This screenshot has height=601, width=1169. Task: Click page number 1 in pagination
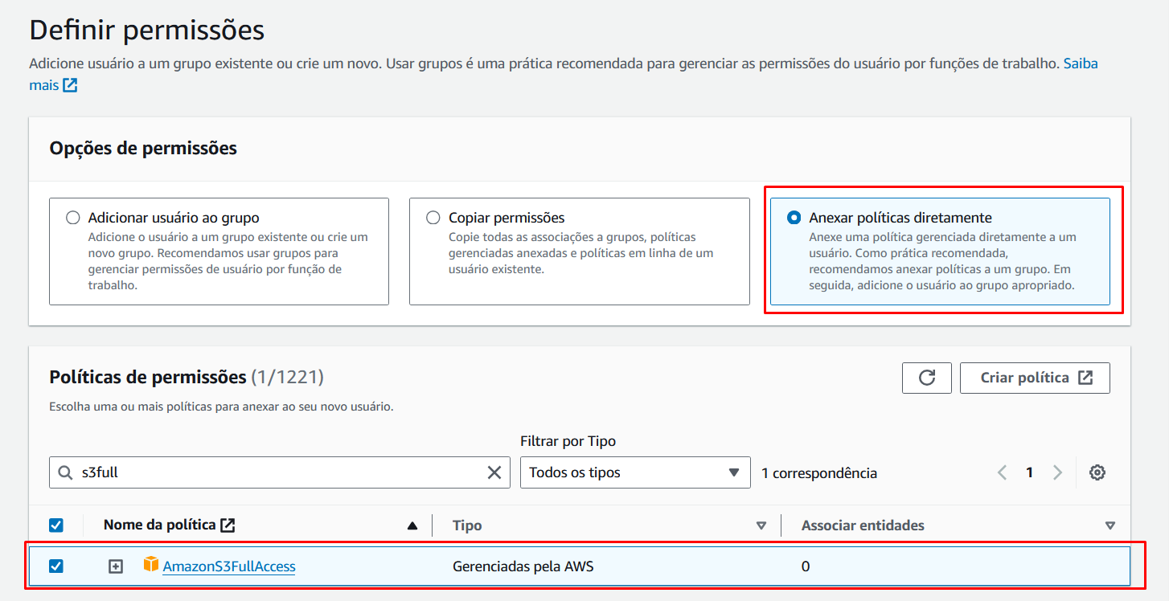click(1029, 472)
